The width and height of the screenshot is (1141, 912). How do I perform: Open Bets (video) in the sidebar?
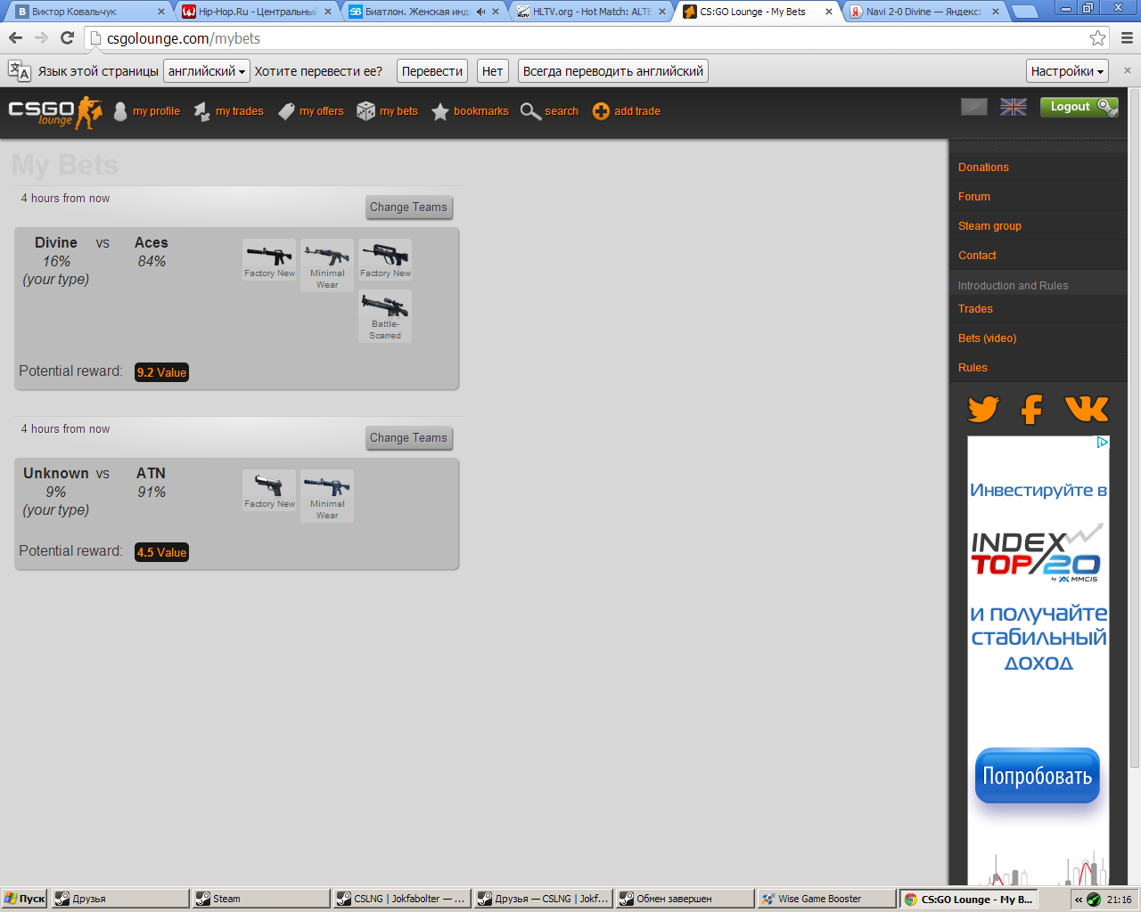[987, 338]
